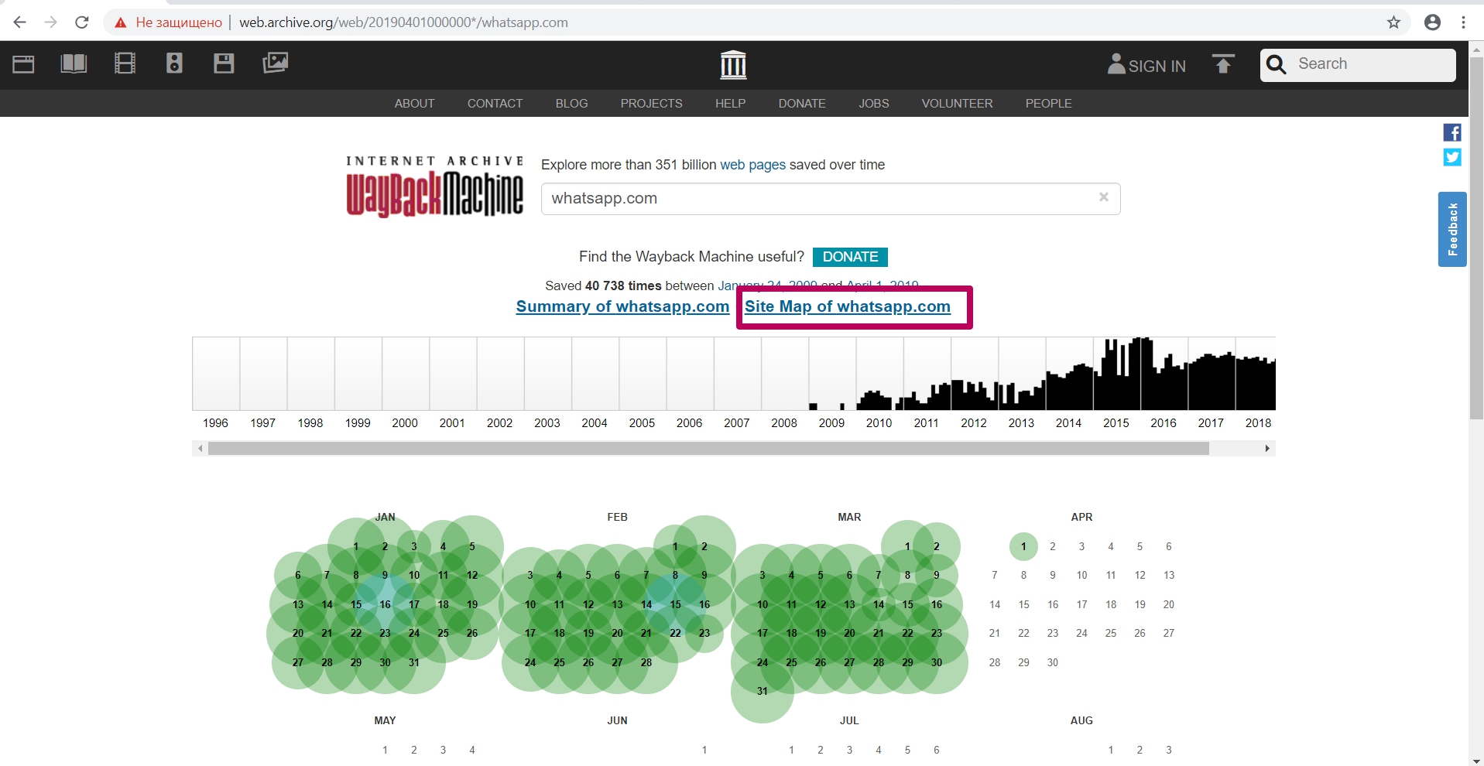The width and height of the screenshot is (1484, 766).
Task: Open the Feedback side tab
Action: tap(1452, 229)
